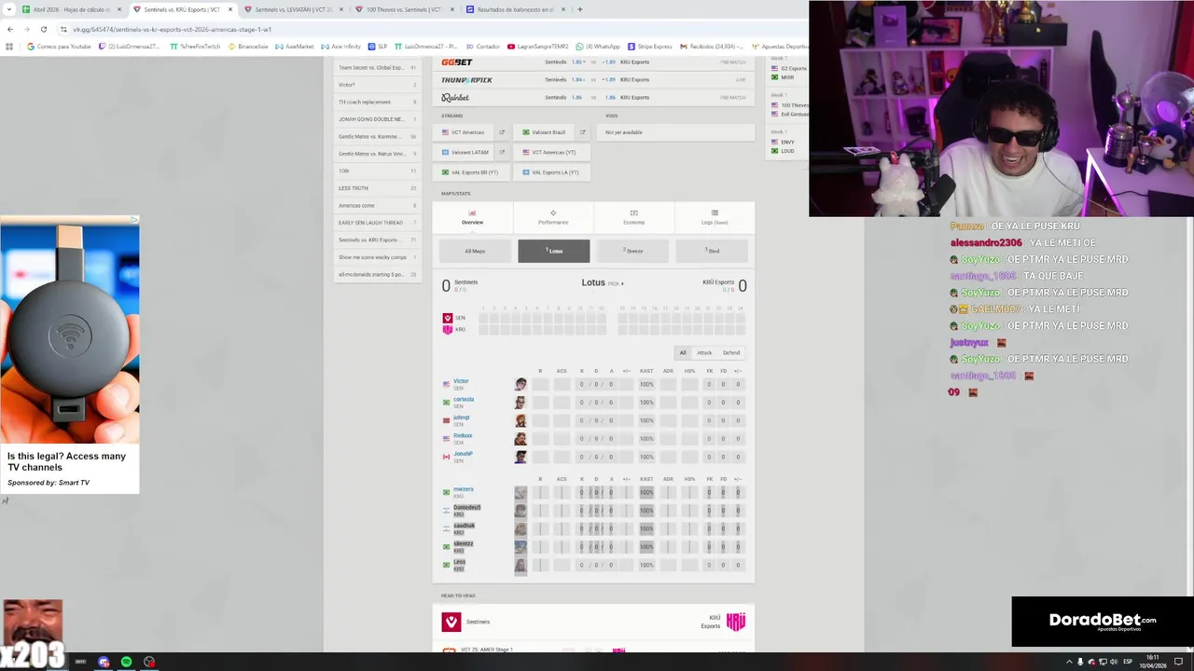Show only Attack side stats
The width and height of the screenshot is (1194, 671).
[x=704, y=352]
